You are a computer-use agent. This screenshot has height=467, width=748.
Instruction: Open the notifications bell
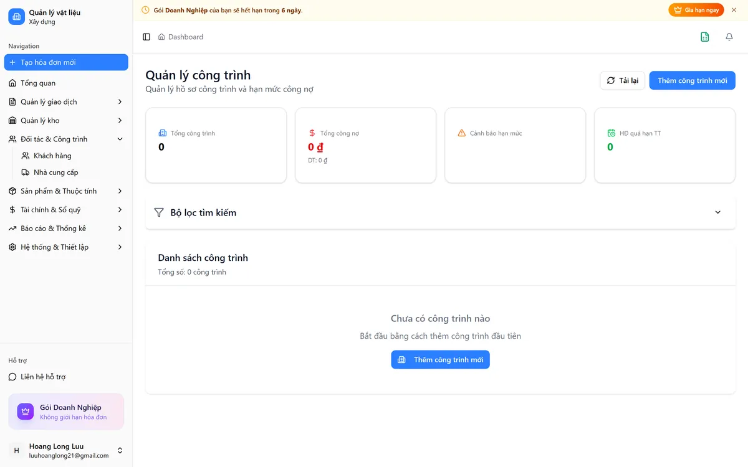click(729, 37)
